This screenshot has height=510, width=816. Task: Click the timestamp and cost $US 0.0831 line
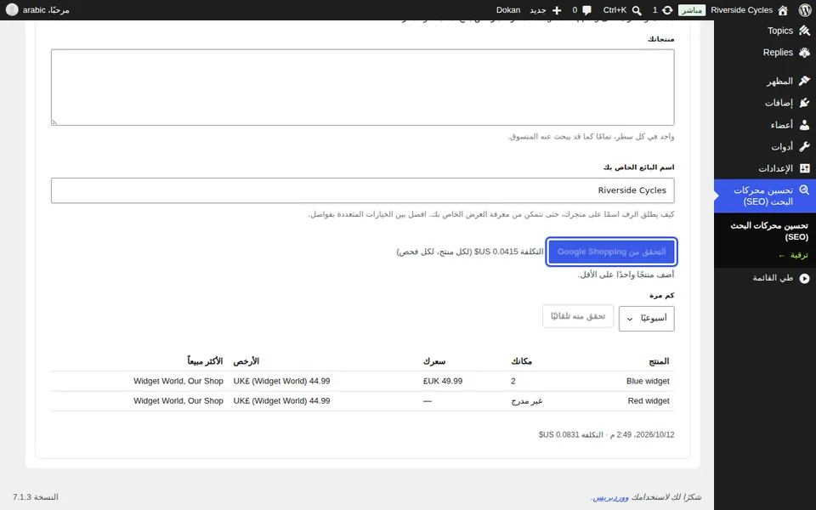[606, 434]
